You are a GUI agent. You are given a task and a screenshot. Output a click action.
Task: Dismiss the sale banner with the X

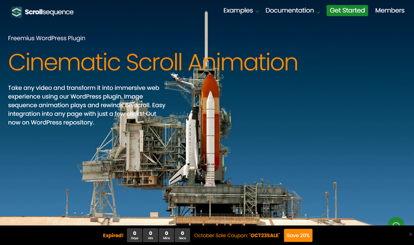(x=410, y=234)
